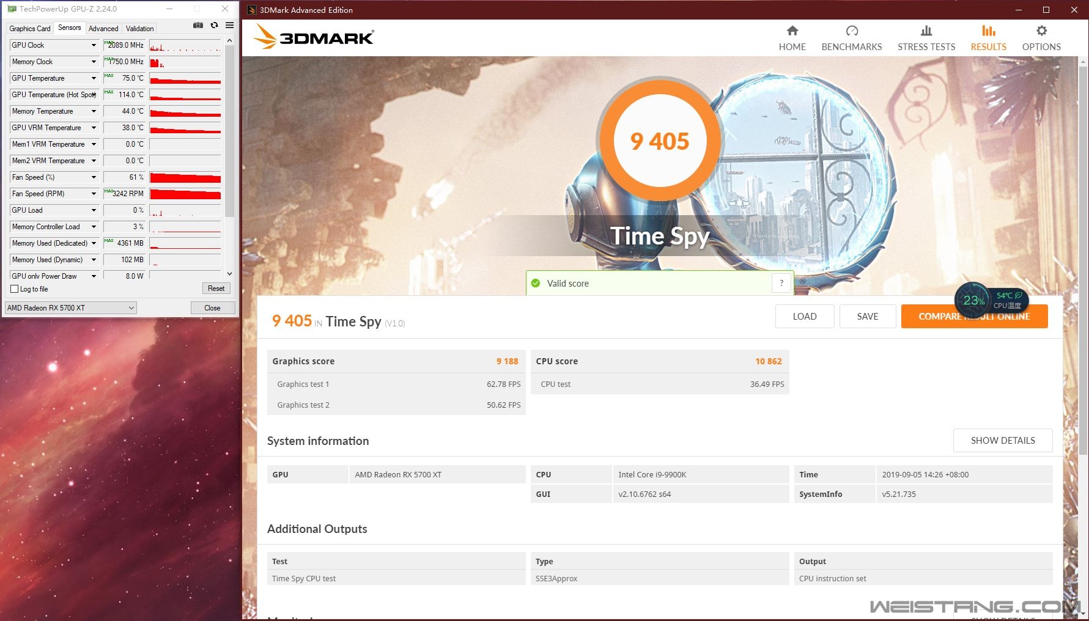Screen dimensions: 1089x621
Task: Select the Sensors tab in GPU-Z
Action: [x=70, y=28]
